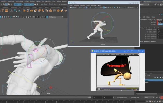Screen dimensions: 163x103
Task: Click the video player progress bar
Action: click(x=119, y=88)
